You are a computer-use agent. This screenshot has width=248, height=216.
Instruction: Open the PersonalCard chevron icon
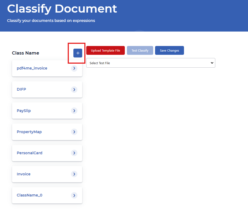[74, 153]
